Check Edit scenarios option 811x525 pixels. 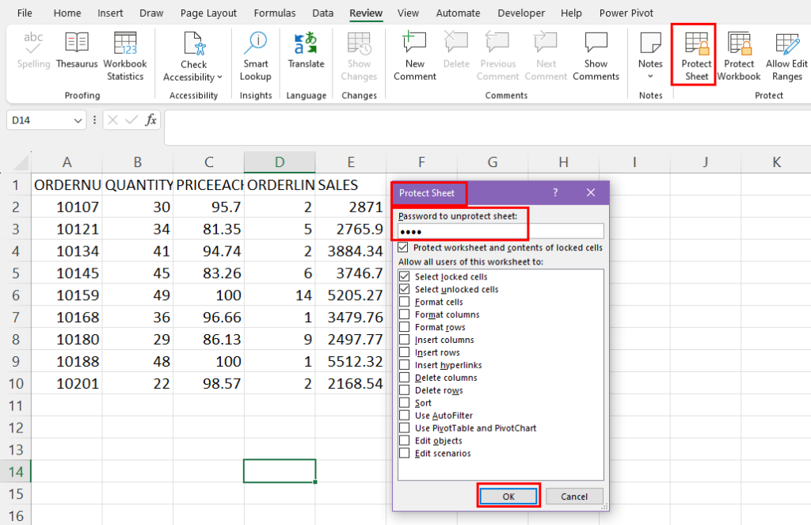point(405,453)
